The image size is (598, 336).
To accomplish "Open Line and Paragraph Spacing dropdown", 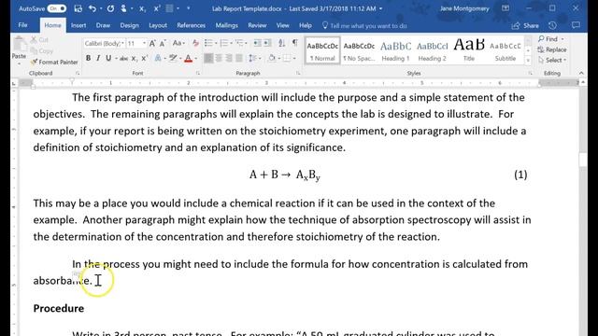I will pos(260,58).
